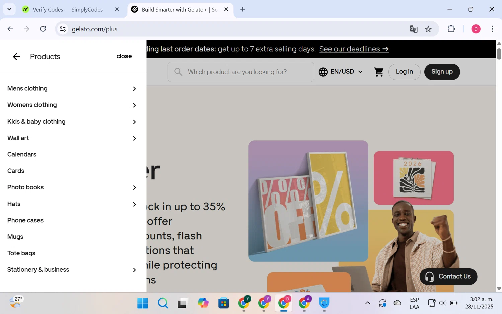Click the Sign up button
502x314 pixels.
[x=442, y=72]
